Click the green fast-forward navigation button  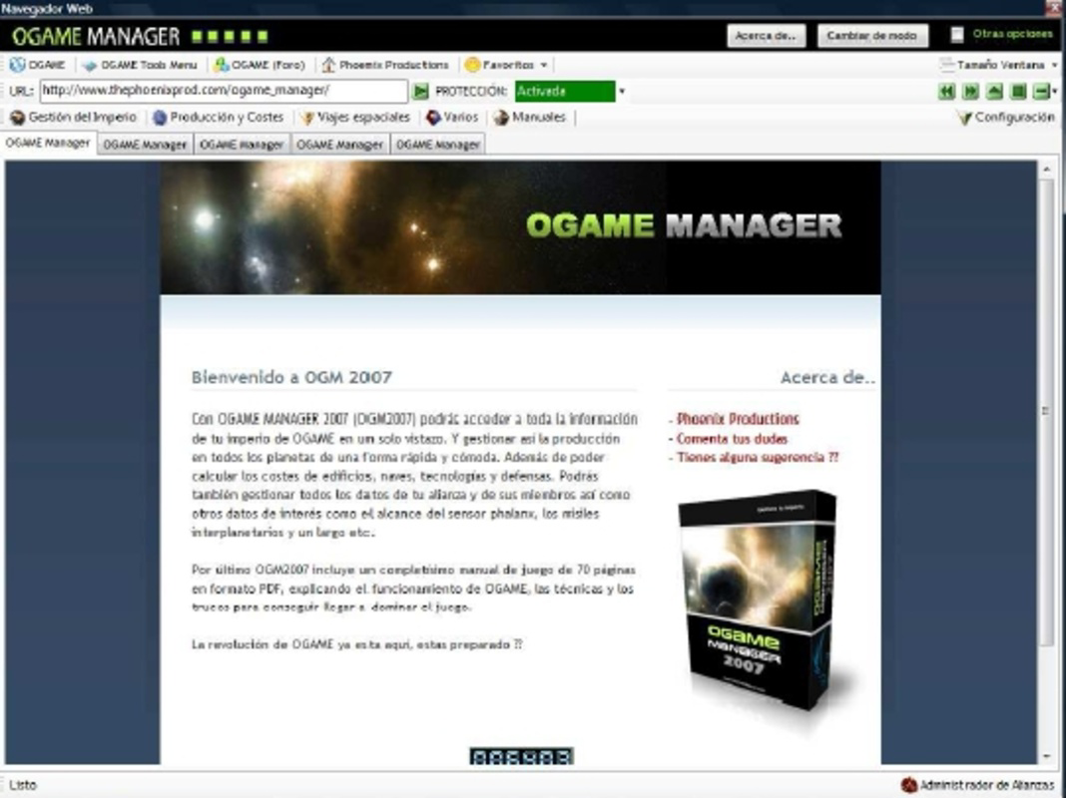970,91
